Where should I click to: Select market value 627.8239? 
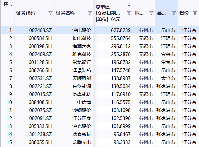click(121, 30)
